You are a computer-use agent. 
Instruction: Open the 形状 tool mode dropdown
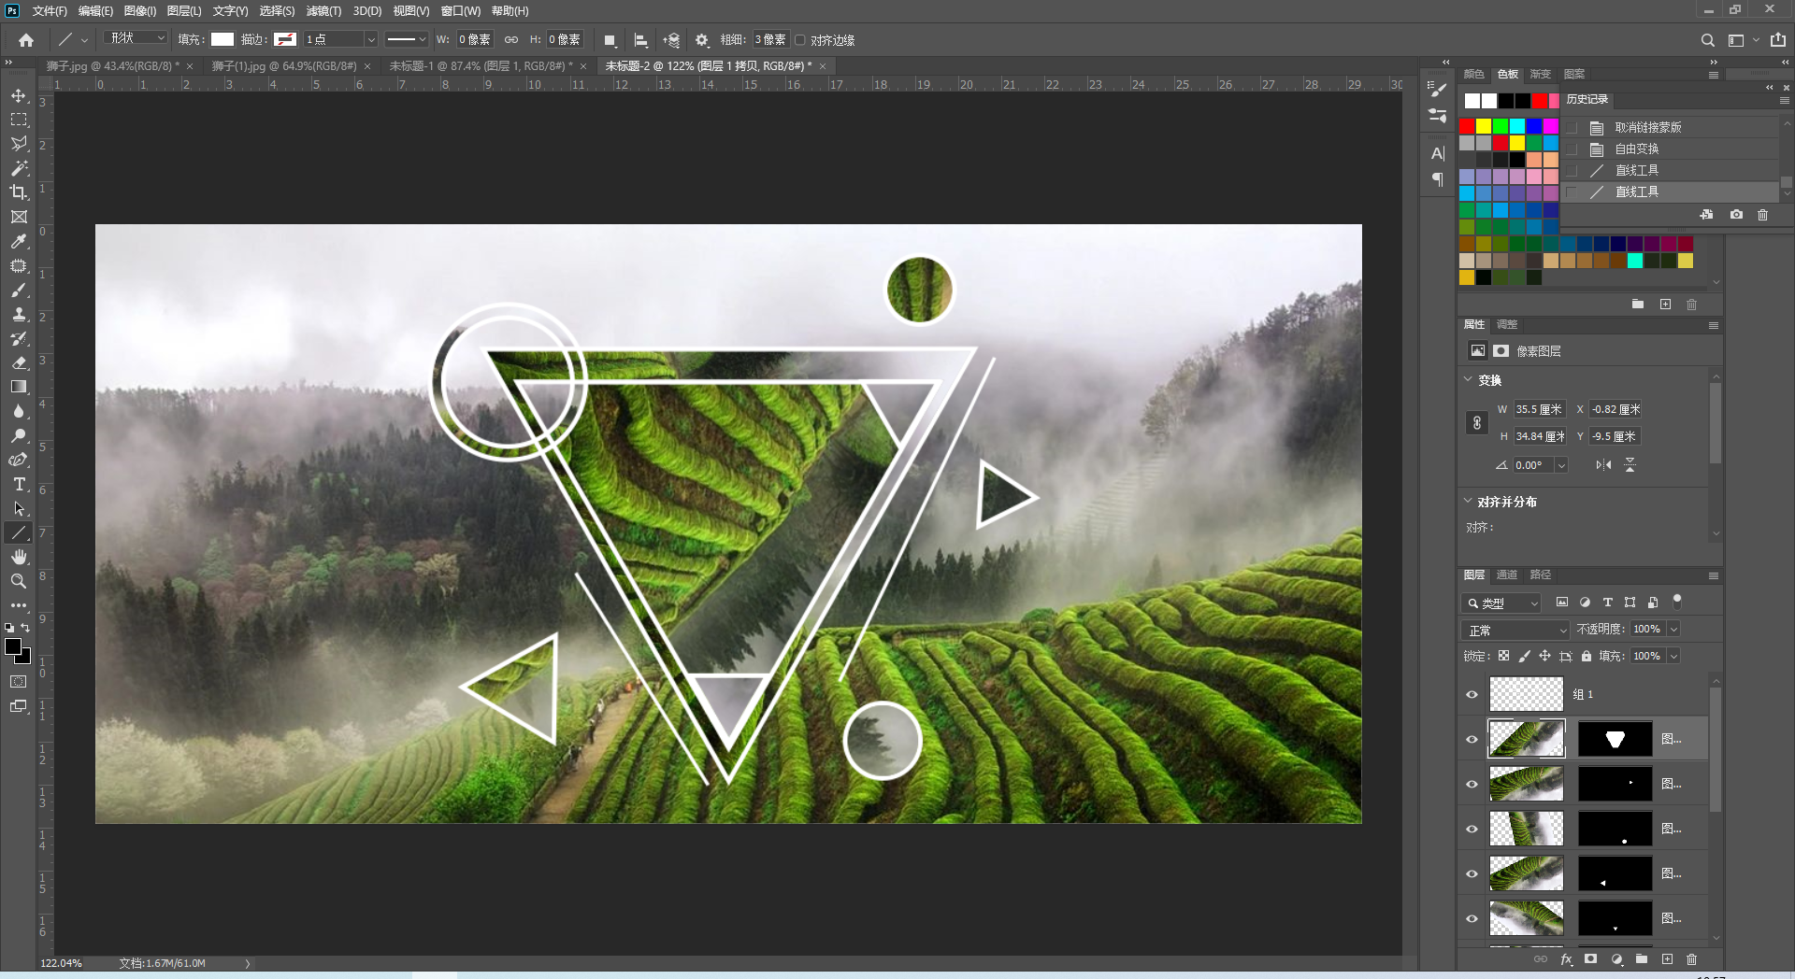point(136,39)
